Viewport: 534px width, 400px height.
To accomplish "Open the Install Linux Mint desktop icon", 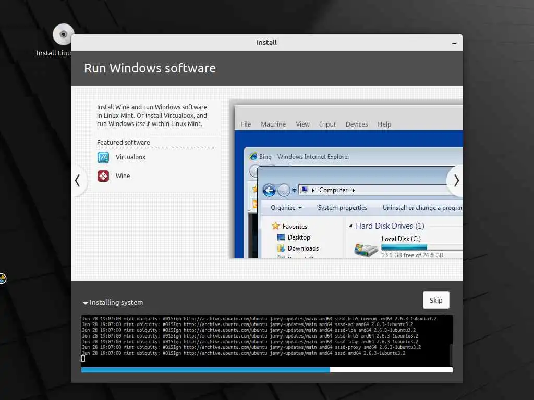I will pyautogui.click(x=63, y=35).
